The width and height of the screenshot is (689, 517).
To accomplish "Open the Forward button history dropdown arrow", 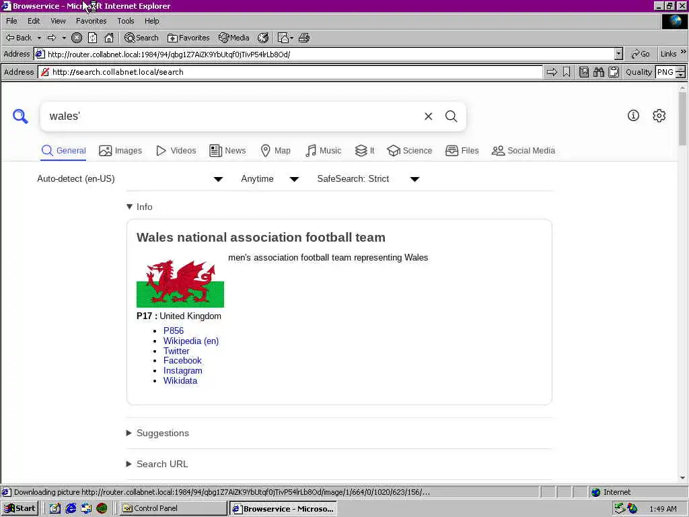I will click(64, 38).
